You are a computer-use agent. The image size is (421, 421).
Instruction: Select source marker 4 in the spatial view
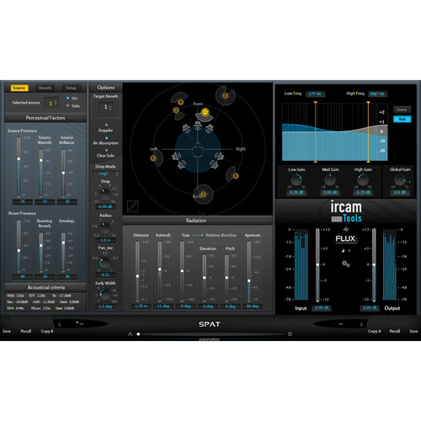(x=180, y=102)
